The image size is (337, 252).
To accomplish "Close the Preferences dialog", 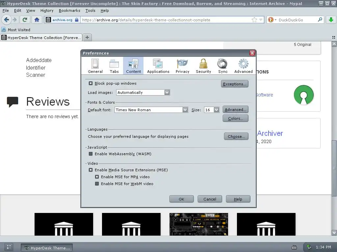I will (x=252, y=53).
